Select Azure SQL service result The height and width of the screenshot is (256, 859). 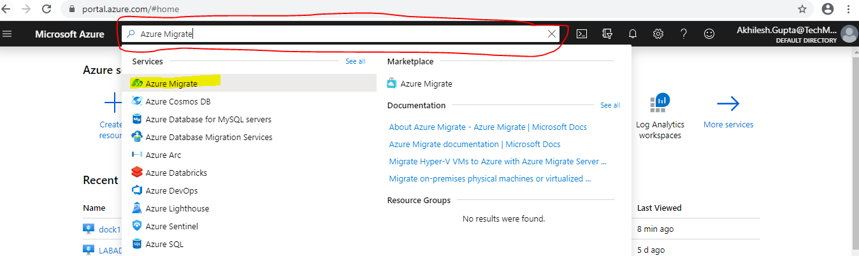[x=249, y=244]
